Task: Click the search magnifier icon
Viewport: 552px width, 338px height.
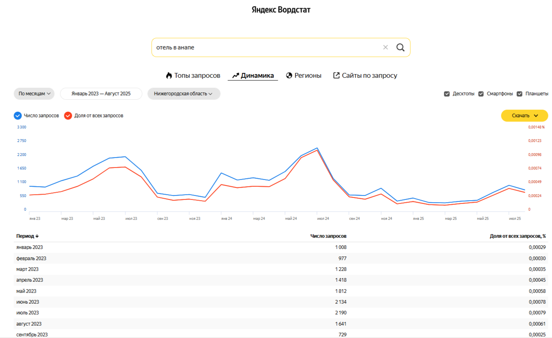Action: [400, 47]
